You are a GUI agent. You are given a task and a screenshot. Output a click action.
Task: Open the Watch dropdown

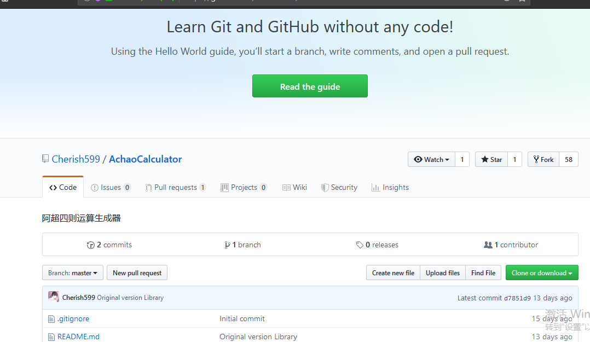431,160
